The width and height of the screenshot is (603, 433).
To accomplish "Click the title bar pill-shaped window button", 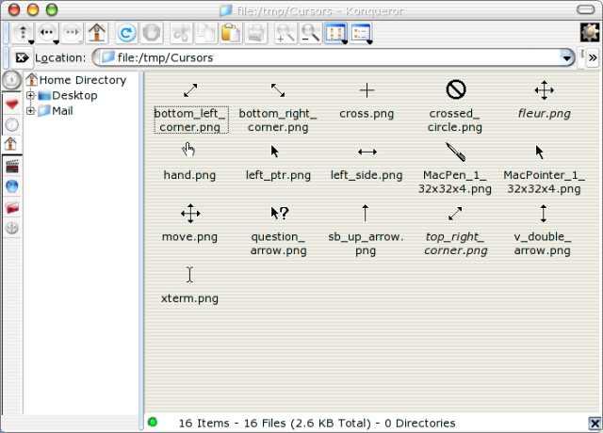I will (586, 9).
